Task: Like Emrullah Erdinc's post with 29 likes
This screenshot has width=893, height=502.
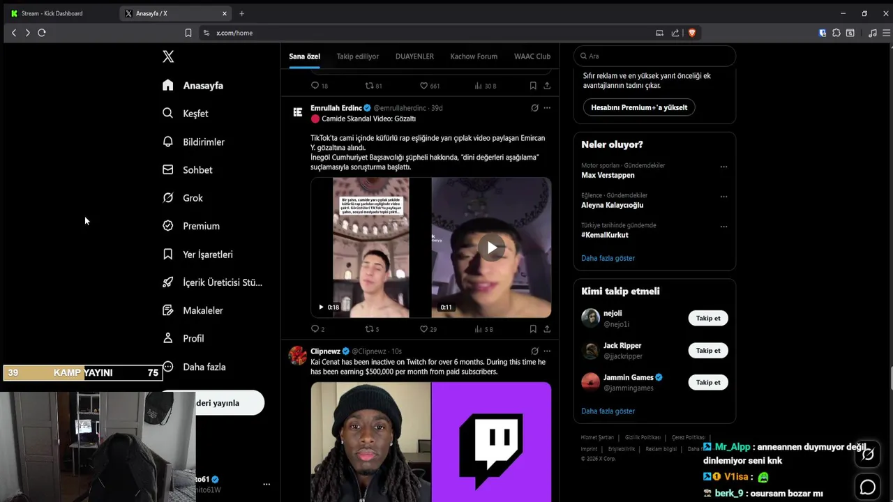Action: pos(428,329)
